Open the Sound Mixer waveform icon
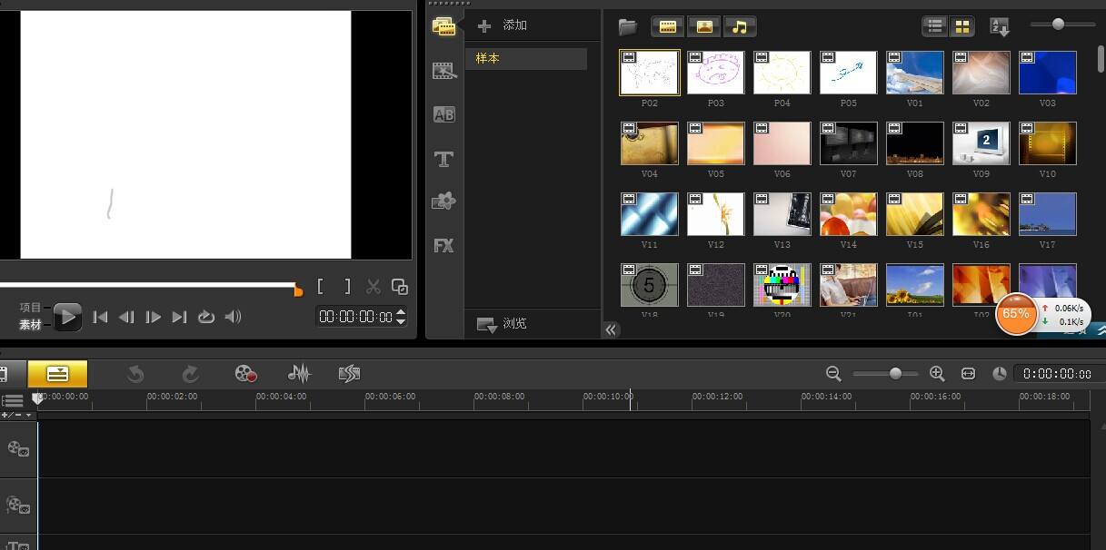This screenshot has width=1106, height=550. pyautogui.click(x=299, y=374)
